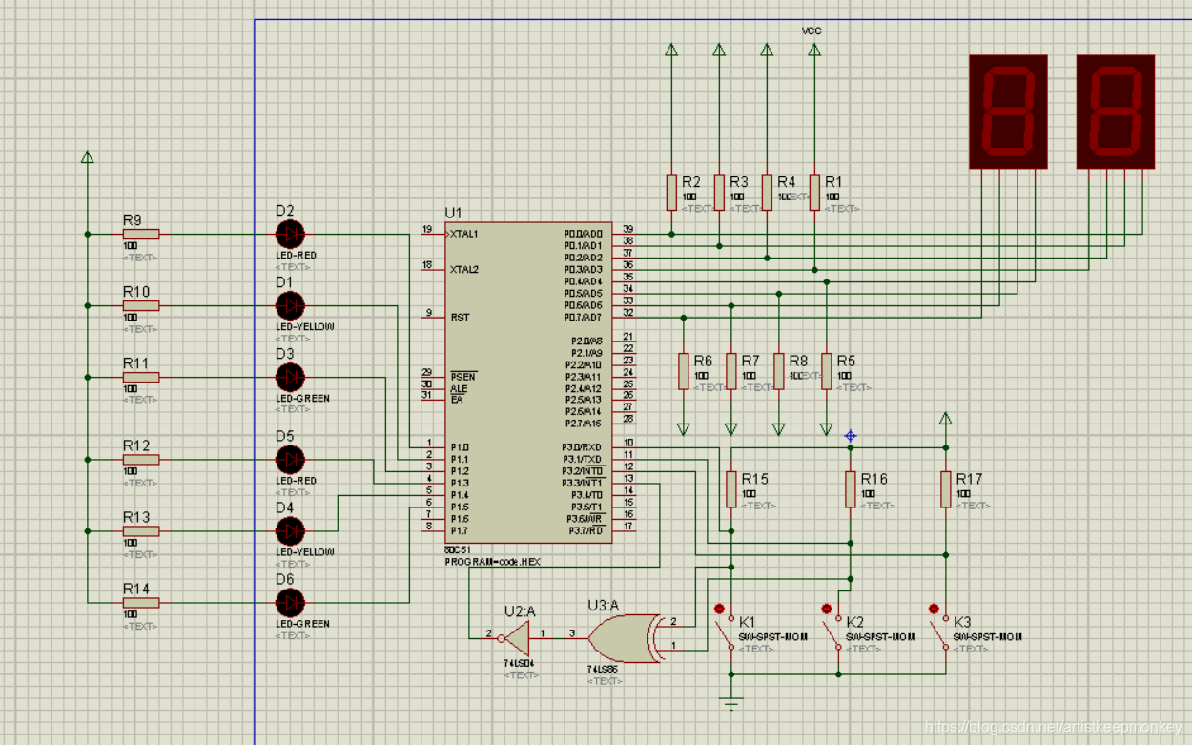Select the ground symbol below the switches
1192x745 pixels.
pyautogui.click(x=731, y=703)
